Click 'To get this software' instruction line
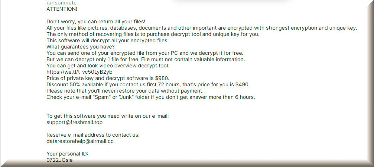Viewport: 374px width, 167px height. click(x=108, y=116)
